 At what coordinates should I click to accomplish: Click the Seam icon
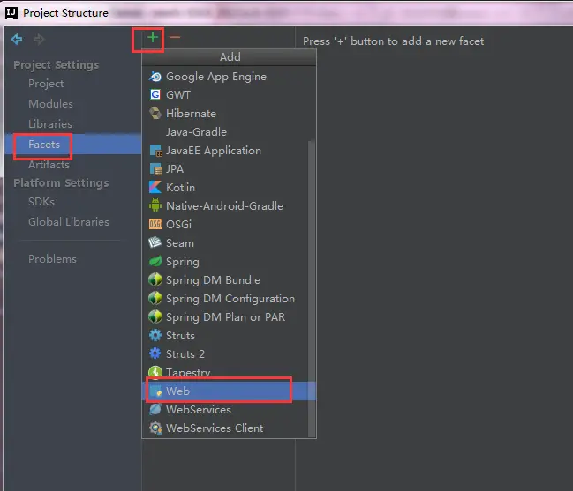155,243
